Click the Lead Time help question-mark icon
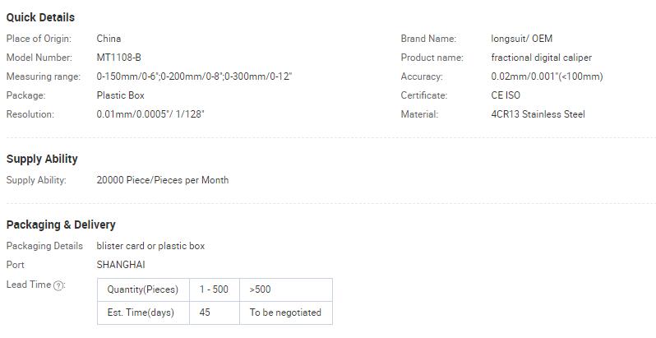The height and width of the screenshot is (338, 656). (59, 285)
